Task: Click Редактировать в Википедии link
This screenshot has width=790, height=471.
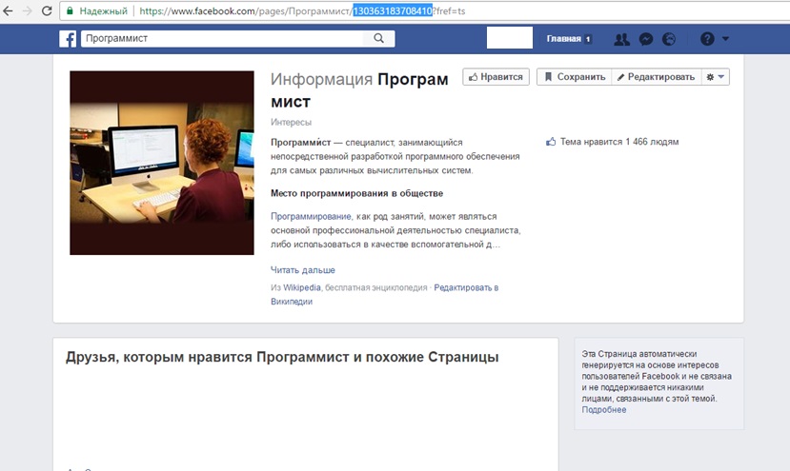Action: point(384,294)
